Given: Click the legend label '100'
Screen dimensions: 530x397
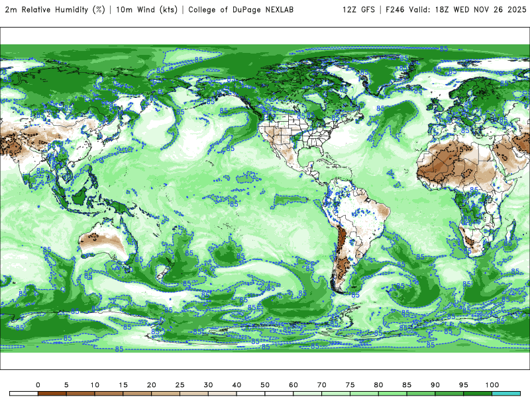Looking at the screenshot, I should coord(492,385).
